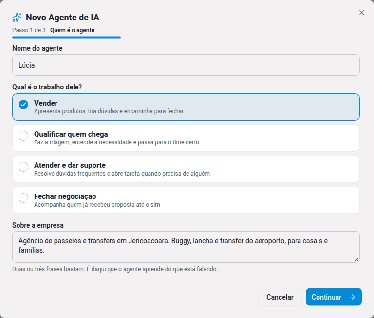Click the sparkle AI agent icon
374x318 pixels.
(17, 18)
